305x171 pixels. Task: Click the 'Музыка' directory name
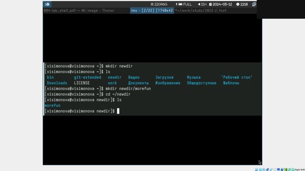coord(194,77)
